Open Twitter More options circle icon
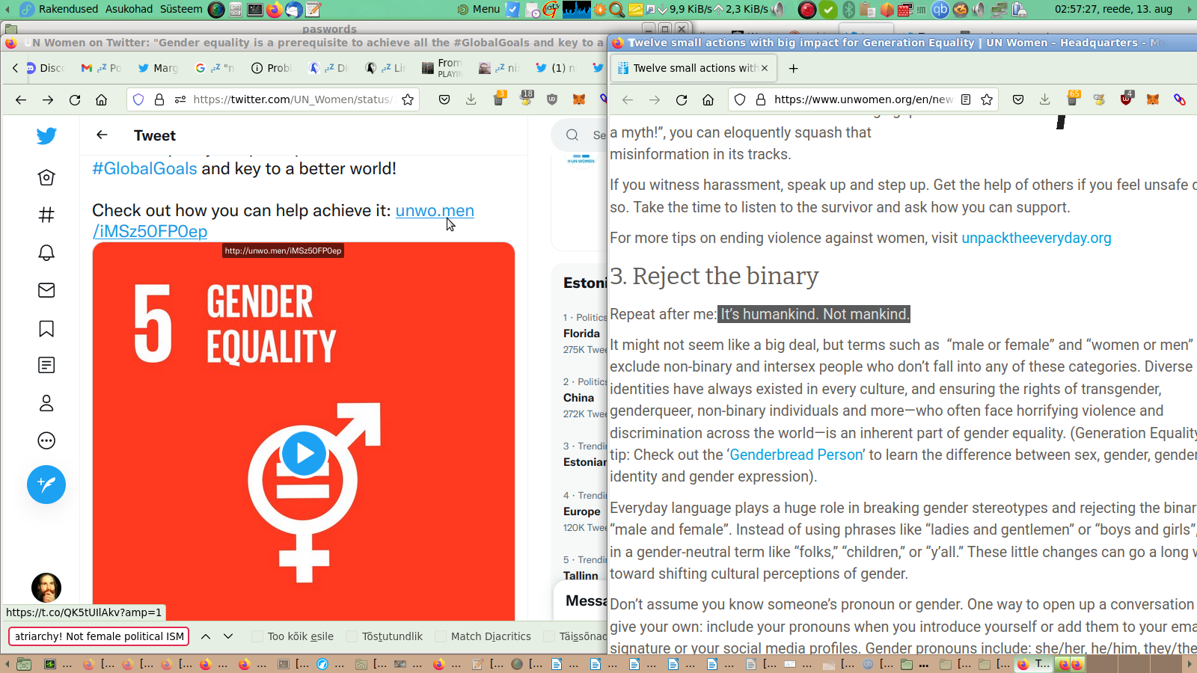This screenshot has width=1197, height=673. (46, 440)
